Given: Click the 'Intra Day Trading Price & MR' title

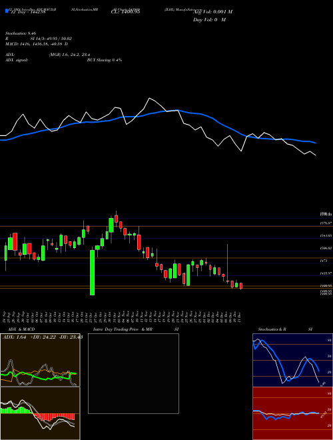Looking at the screenshot, I should point(123,329).
